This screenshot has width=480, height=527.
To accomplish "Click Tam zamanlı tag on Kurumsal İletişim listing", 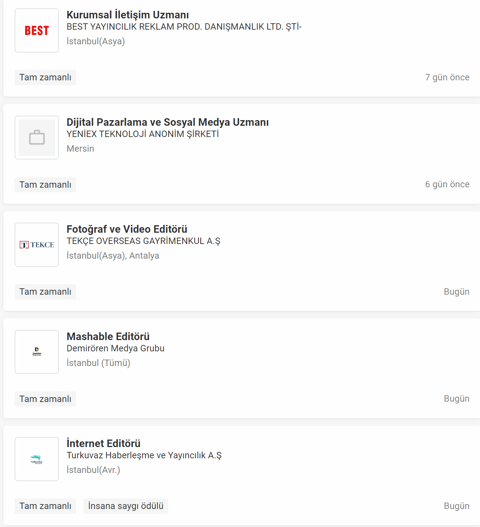I will point(45,77).
